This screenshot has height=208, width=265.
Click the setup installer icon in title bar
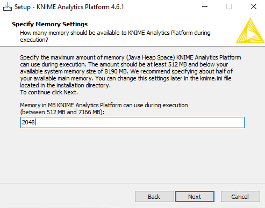point(8,6)
